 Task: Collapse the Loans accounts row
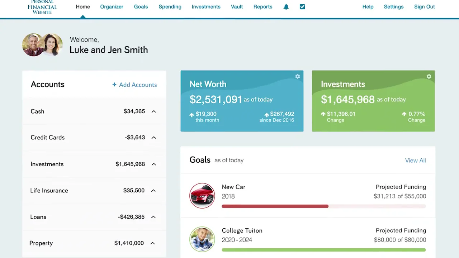pyautogui.click(x=153, y=217)
